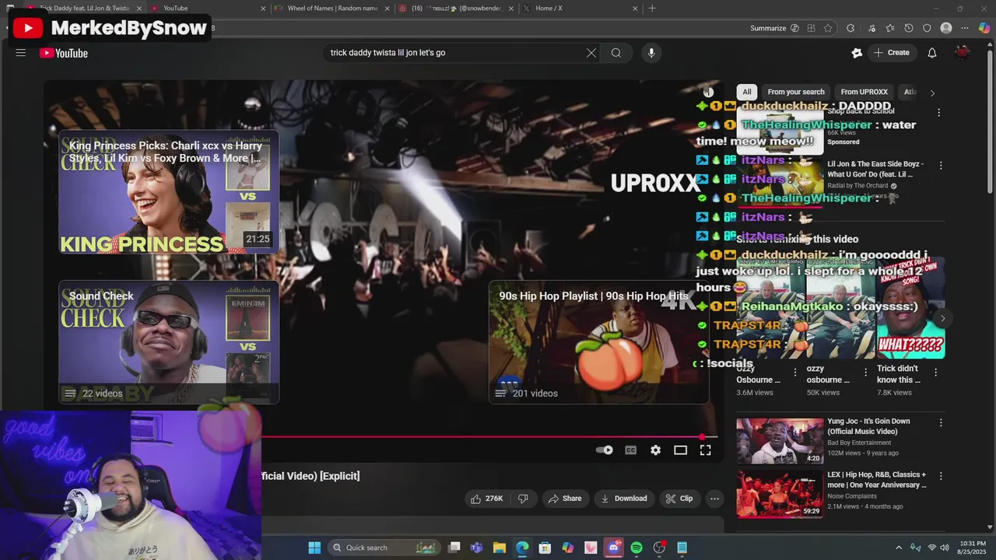This screenshot has width=996, height=560.
Task: Add page to favorites star
Action: point(828,28)
